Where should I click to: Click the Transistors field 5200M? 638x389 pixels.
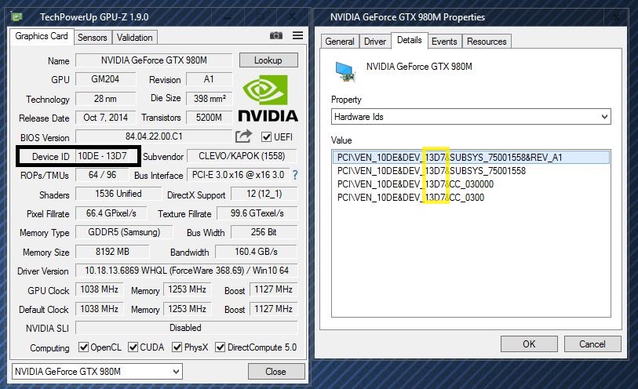point(210,118)
